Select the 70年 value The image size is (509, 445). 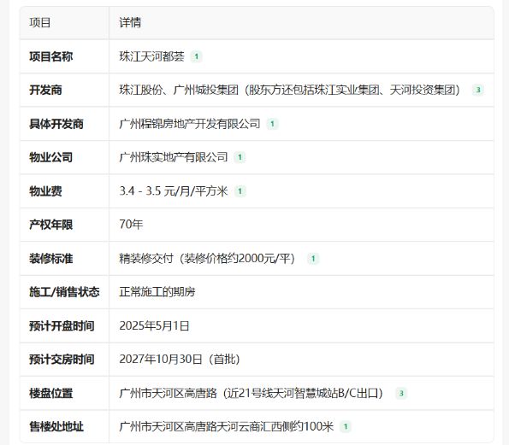(131, 225)
